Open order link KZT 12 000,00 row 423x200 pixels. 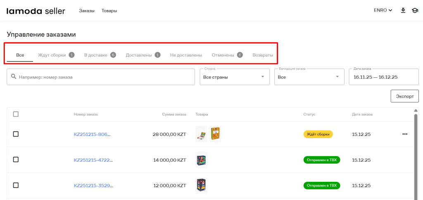coord(92,185)
